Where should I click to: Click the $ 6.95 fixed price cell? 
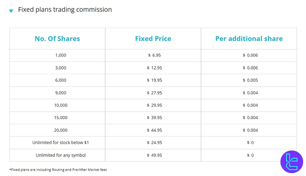click(154, 55)
